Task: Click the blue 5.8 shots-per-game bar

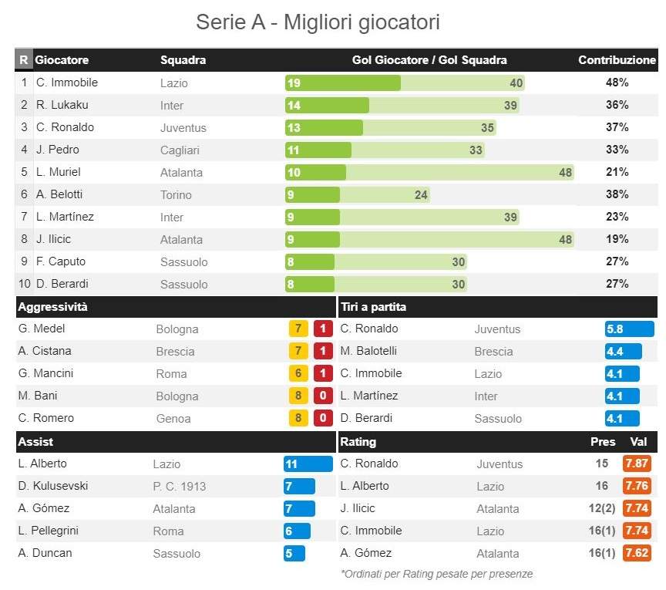Action: pyautogui.click(x=629, y=329)
